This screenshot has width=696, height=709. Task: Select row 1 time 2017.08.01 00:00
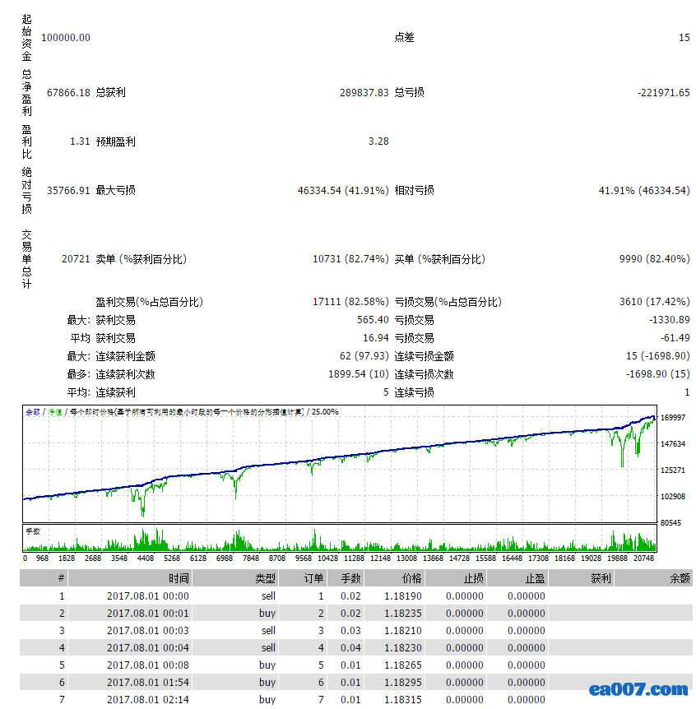coord(147,596)
